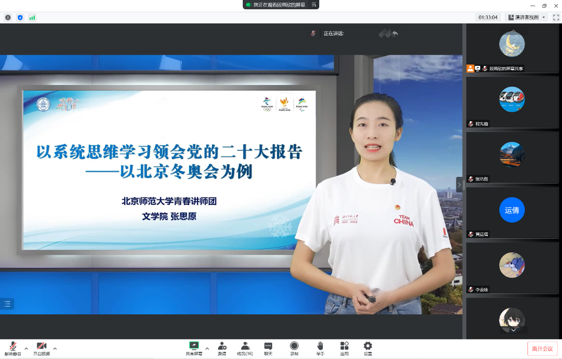Open the chat panel
562x359 pixels.
click(268, 348)
